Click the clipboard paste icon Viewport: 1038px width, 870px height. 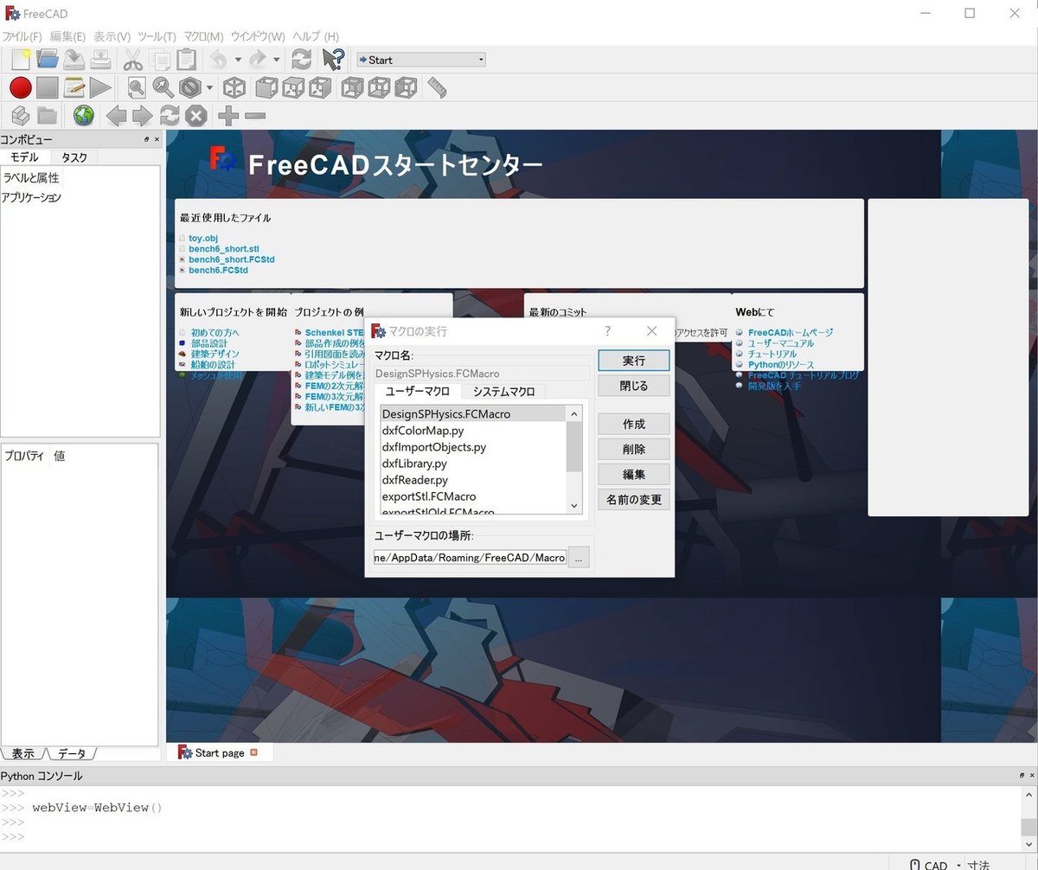(186, 60)
